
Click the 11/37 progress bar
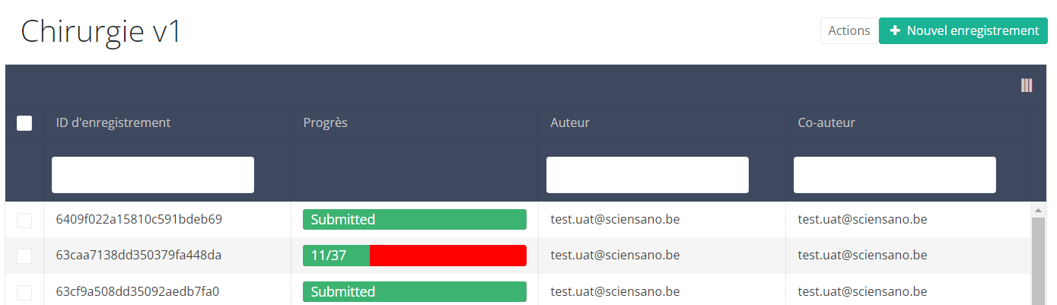click(x=415, y=256)
